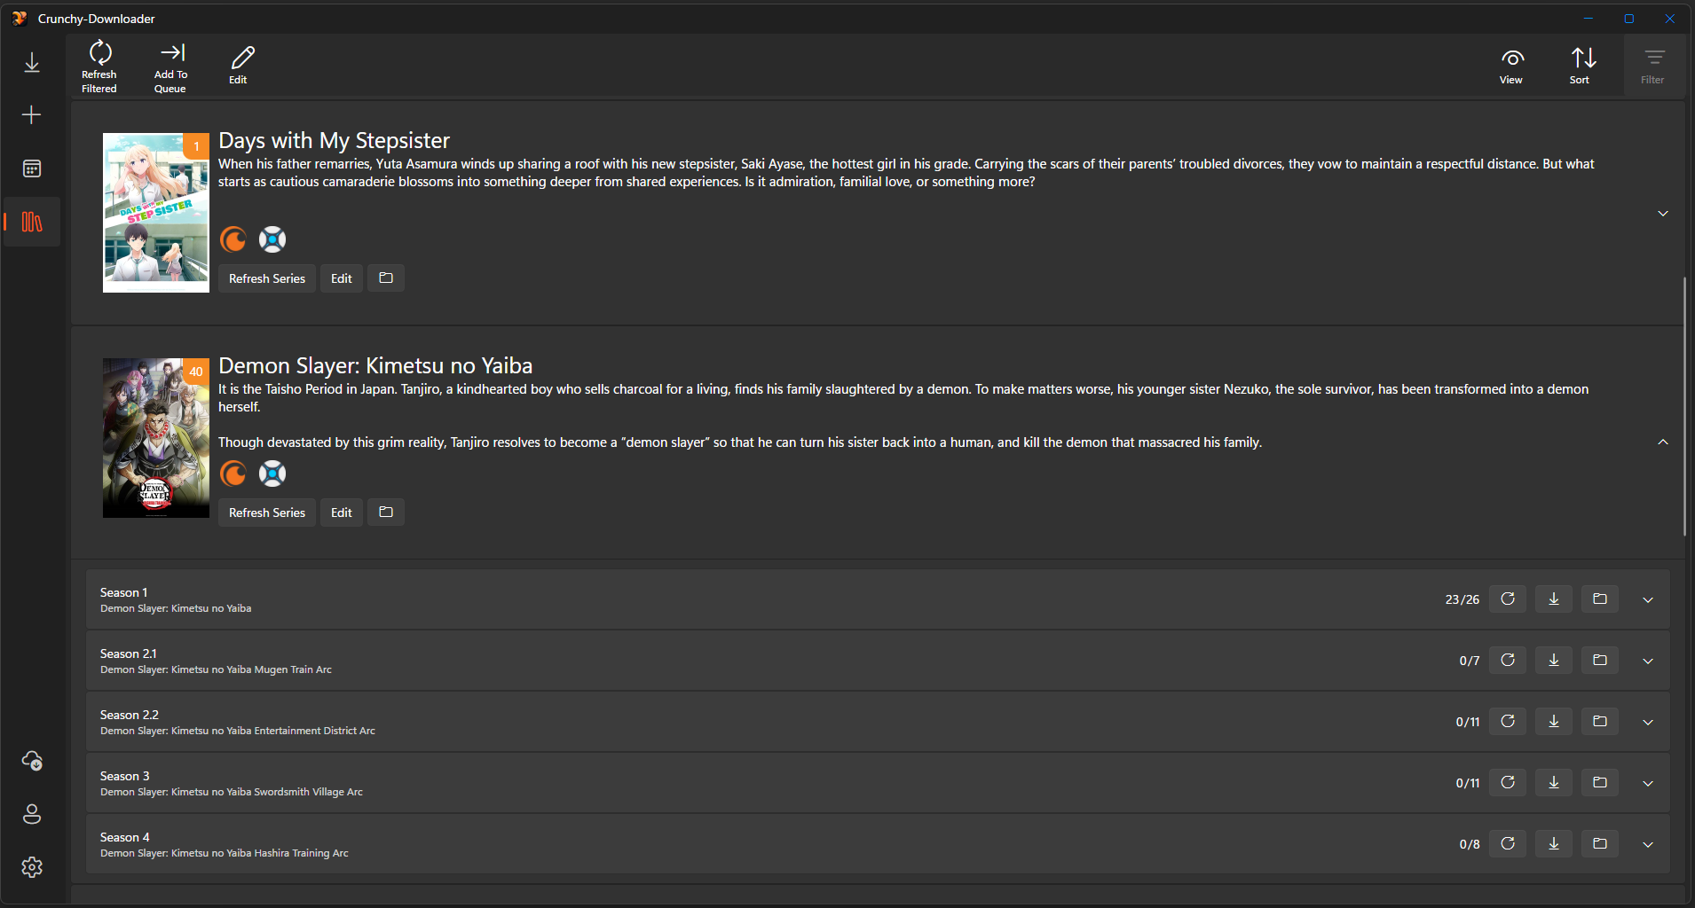Open Crunchyroll page for Demon Slayer
Viewport: 1695px width, 908px height.
(233, 474)
